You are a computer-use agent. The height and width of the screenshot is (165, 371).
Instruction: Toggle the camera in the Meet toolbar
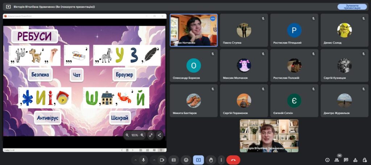click(x=162, y=160)
